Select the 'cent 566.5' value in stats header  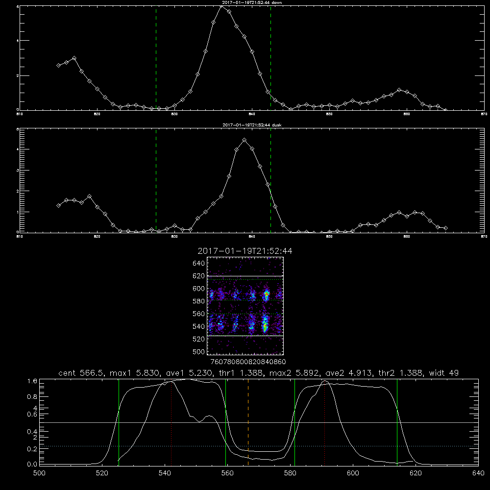coord(81,373)
